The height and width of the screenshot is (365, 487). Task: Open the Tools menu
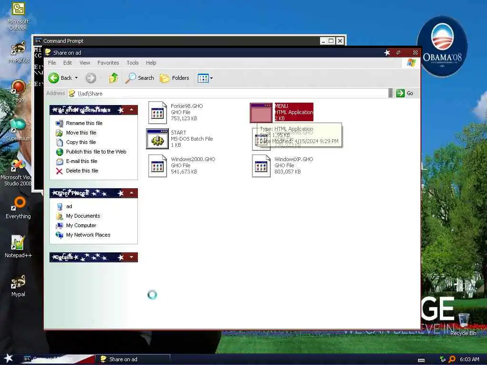coord(133,63)
